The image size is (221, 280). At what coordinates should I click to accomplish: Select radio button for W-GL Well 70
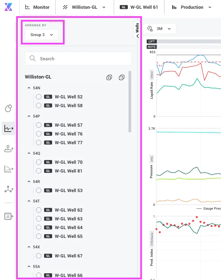[39, 162]
